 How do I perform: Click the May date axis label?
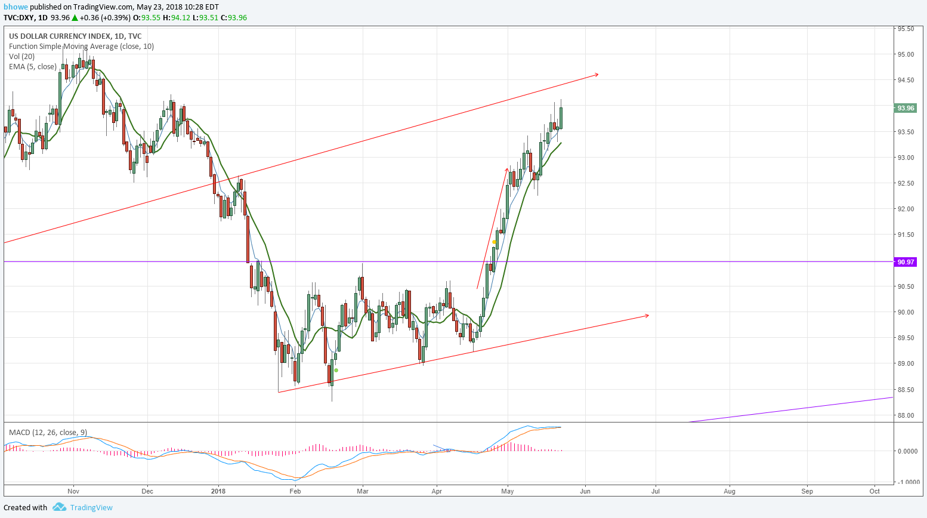click(x=508, y=492)
